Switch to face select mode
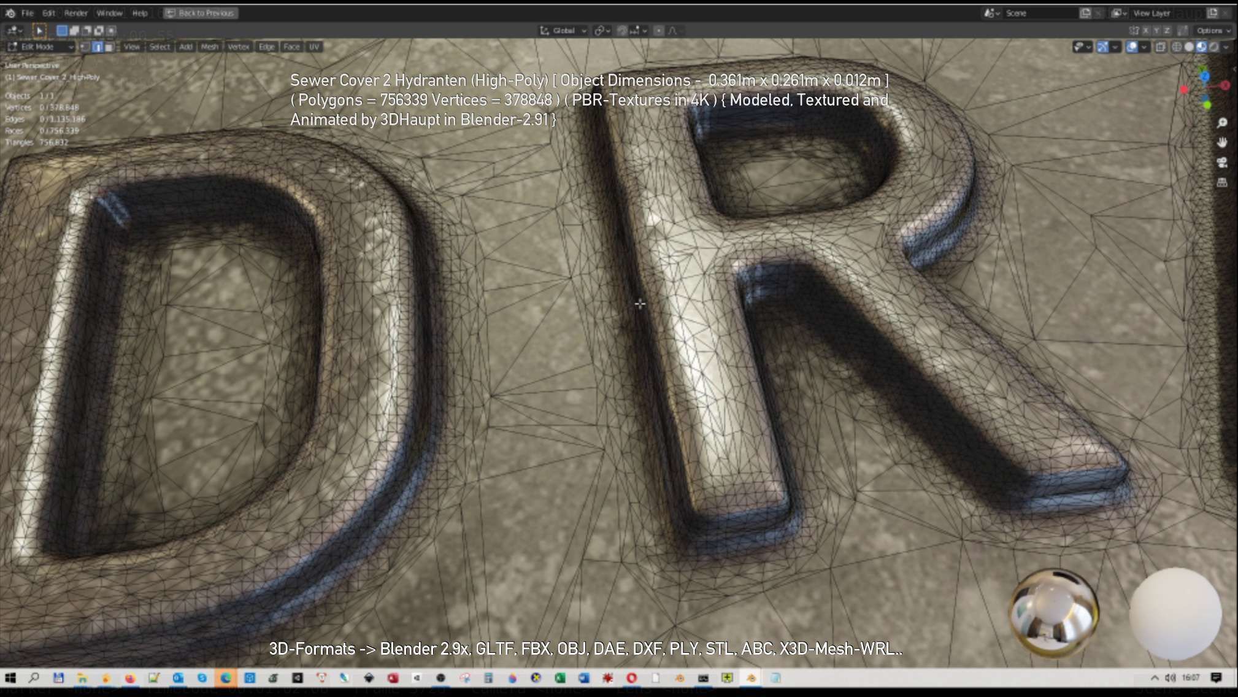Image resolution: width=1238 pixels, height=697 pixels. click(109, 47)
